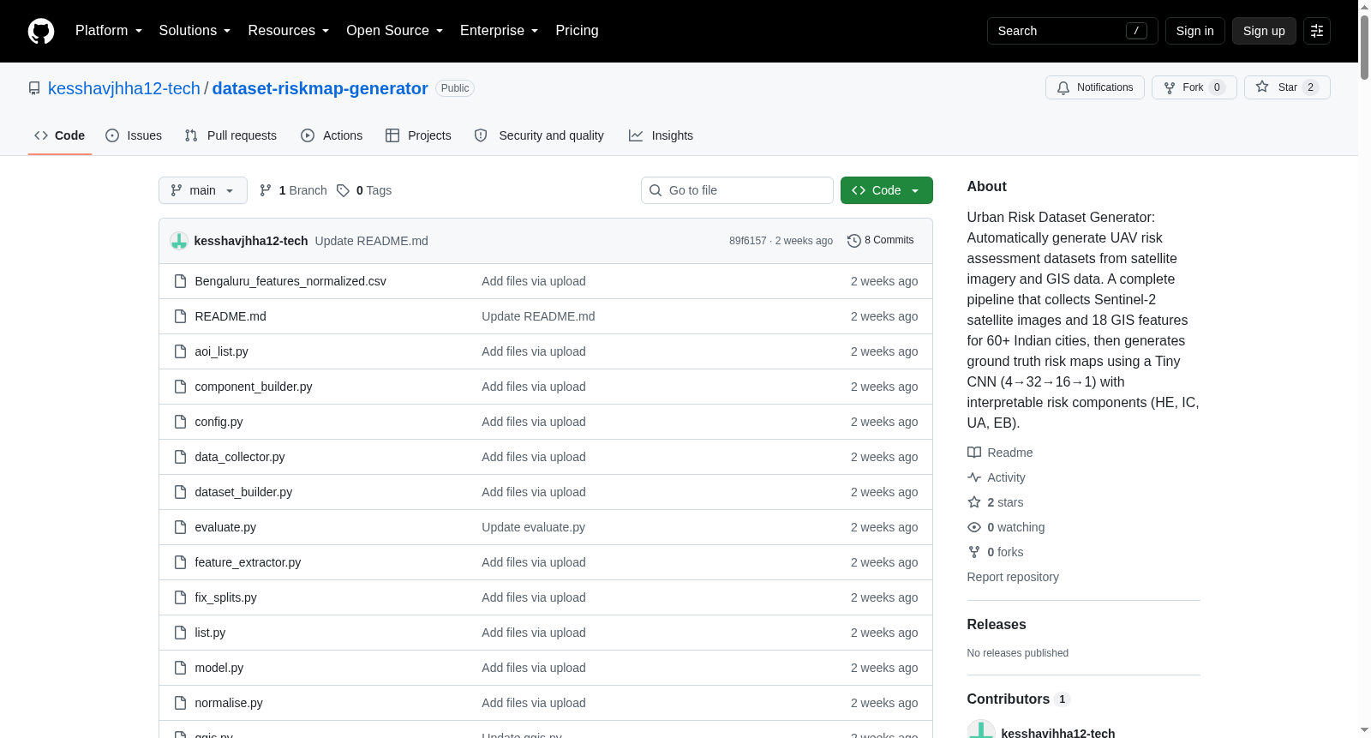Open the component_builder.py file
Viewport: 1371px width, 738px height.
(x=254, y=387)
